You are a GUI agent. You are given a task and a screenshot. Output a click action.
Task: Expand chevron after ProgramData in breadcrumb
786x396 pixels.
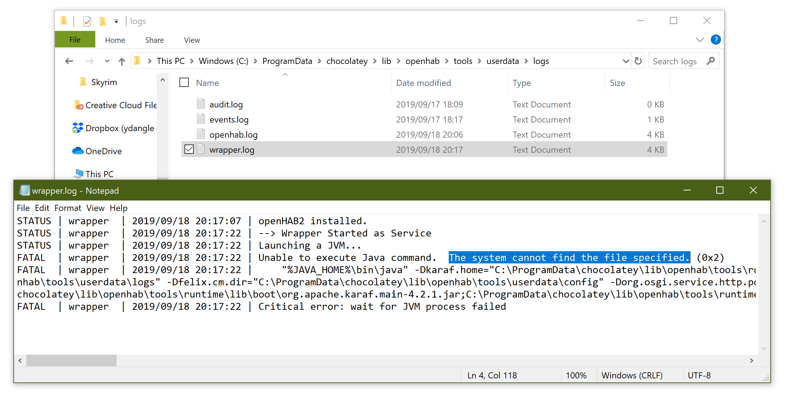(x=319, y=61)
